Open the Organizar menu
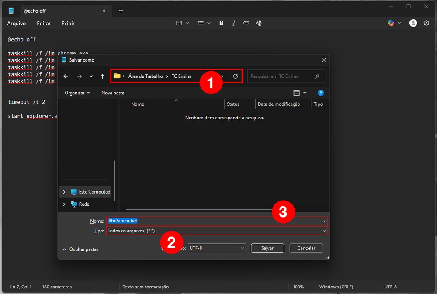Viewport: 437px width, 294px height. click(77, 93)
